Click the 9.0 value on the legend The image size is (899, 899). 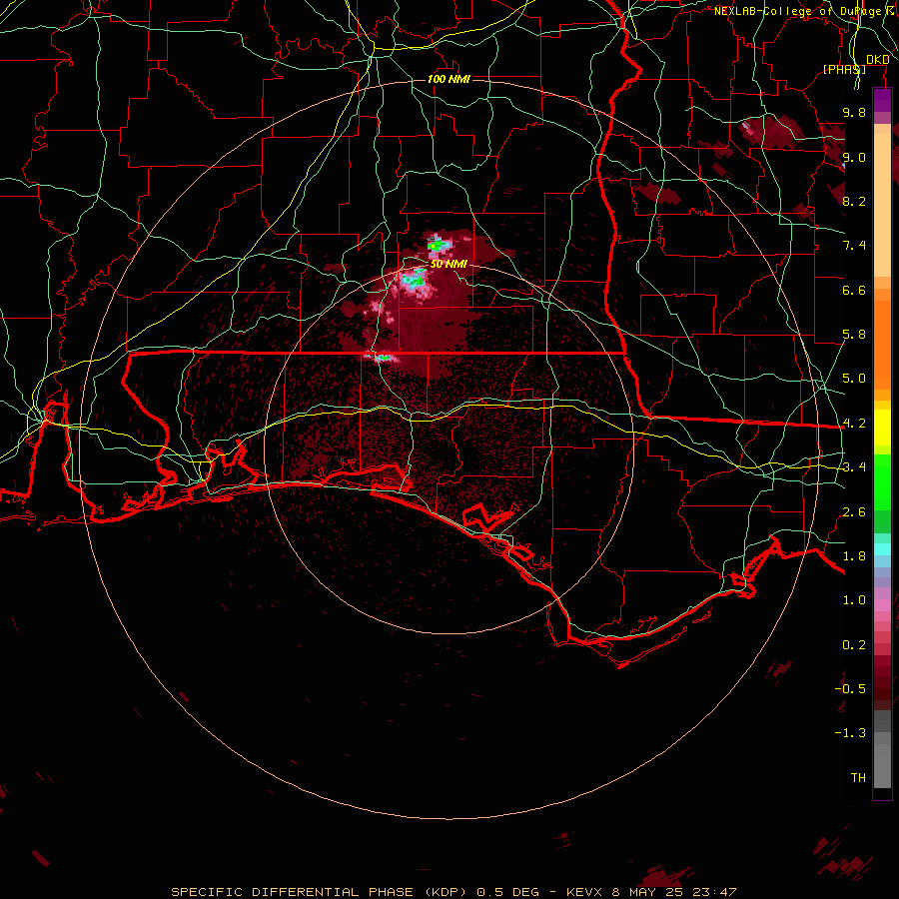coord(854,157)
